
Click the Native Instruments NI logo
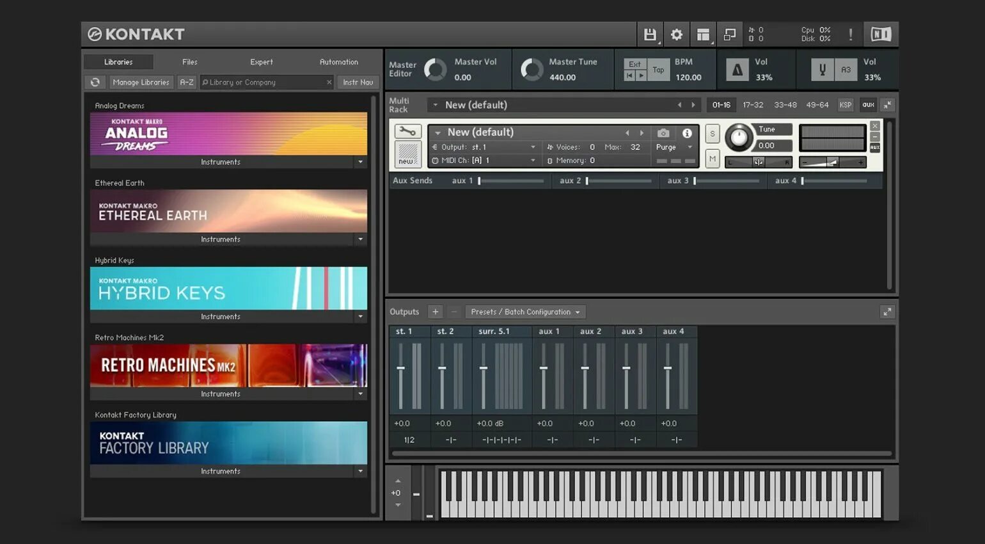tap(881, 35)
